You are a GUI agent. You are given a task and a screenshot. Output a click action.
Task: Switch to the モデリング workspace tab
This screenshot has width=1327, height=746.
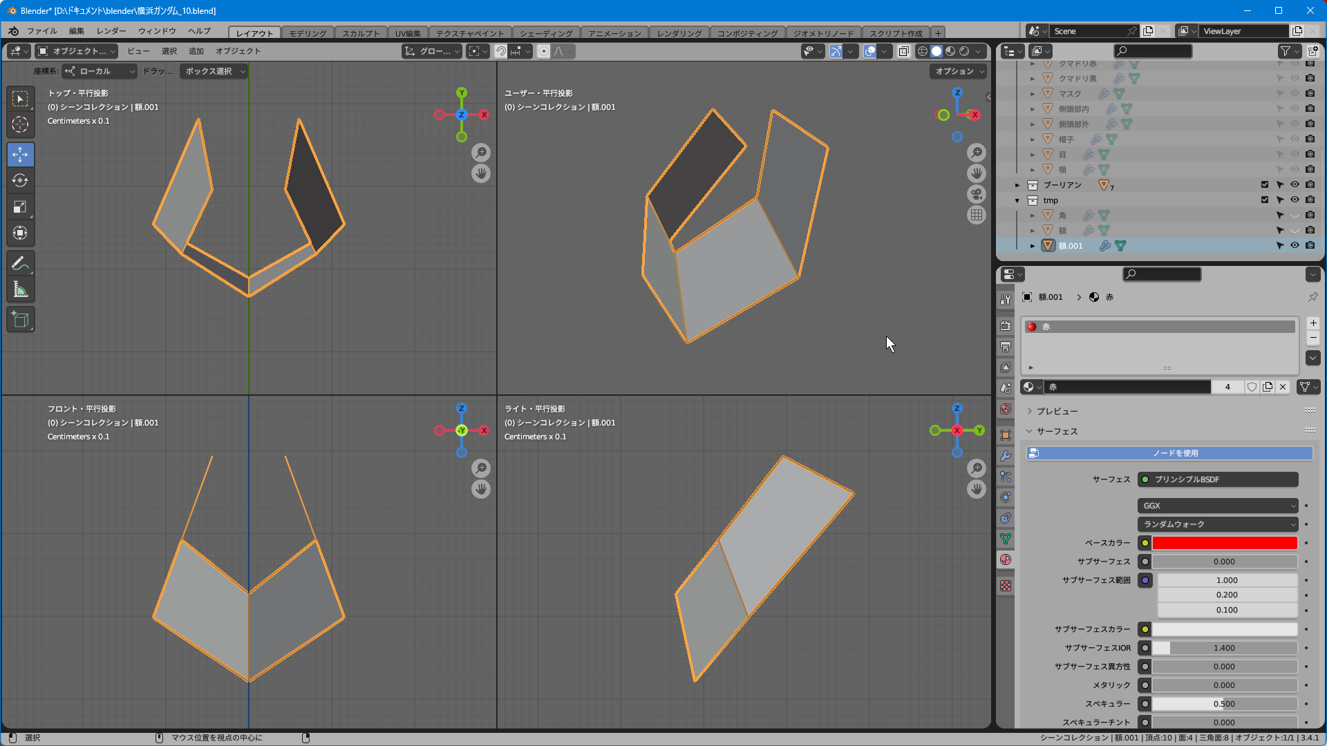coord(308,33)
